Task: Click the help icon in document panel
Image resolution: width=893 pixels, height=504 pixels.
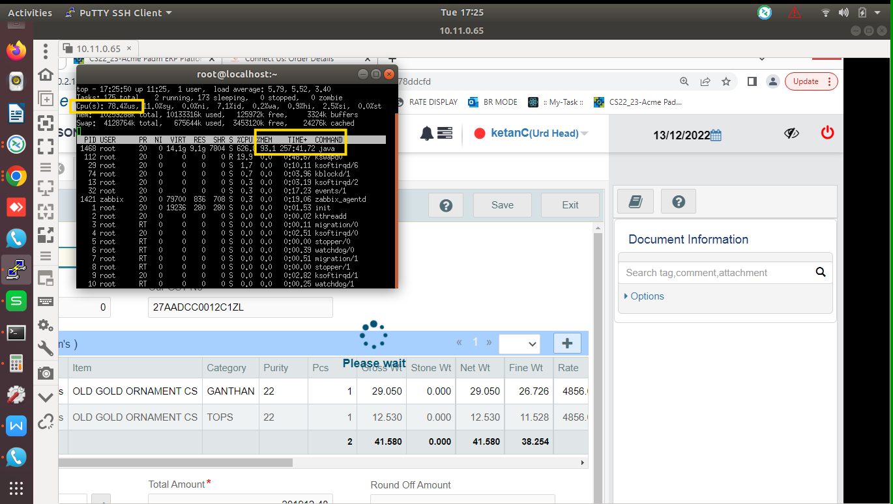Action: click(x=679, y=202)
